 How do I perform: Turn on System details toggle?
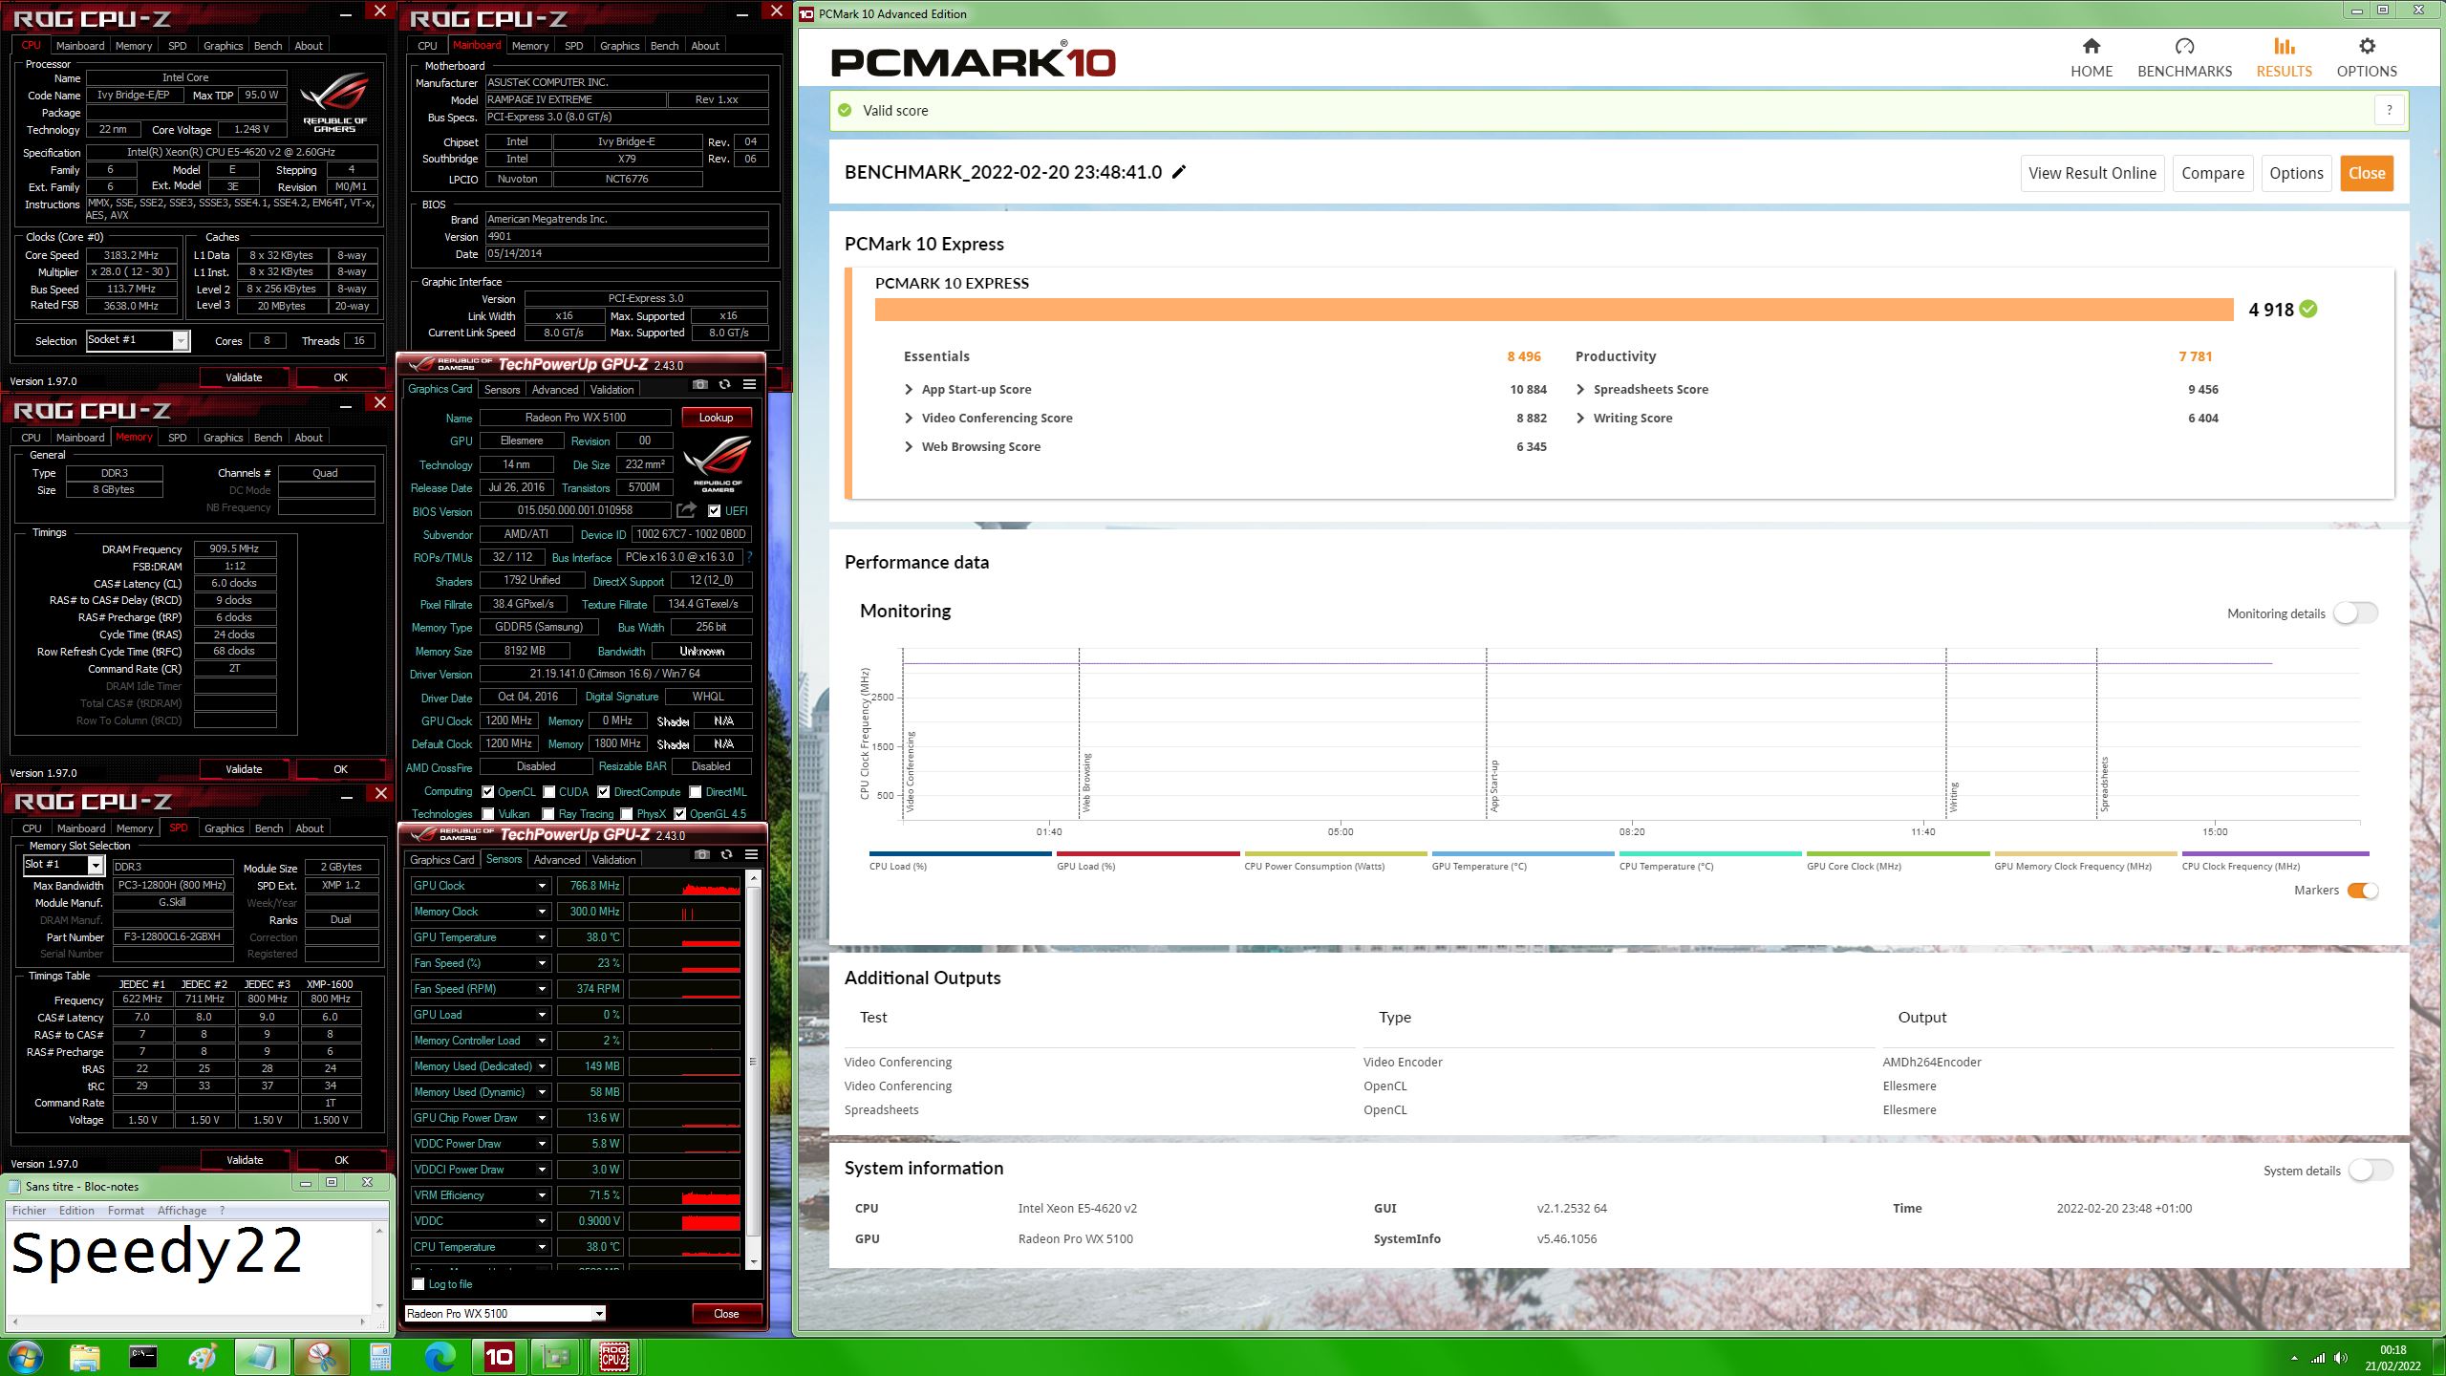(x=2371, y=1171)
